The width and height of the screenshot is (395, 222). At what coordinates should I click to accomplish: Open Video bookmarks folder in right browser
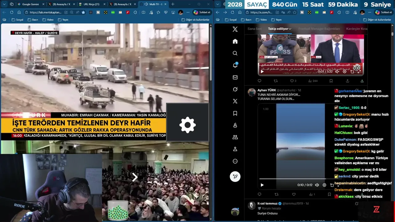261,20
